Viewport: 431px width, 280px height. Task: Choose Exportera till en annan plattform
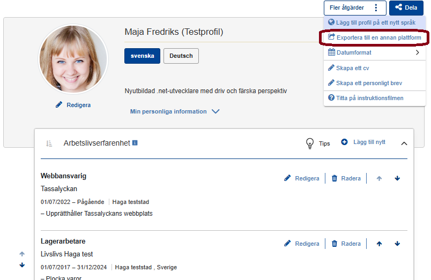pos(374,37)
